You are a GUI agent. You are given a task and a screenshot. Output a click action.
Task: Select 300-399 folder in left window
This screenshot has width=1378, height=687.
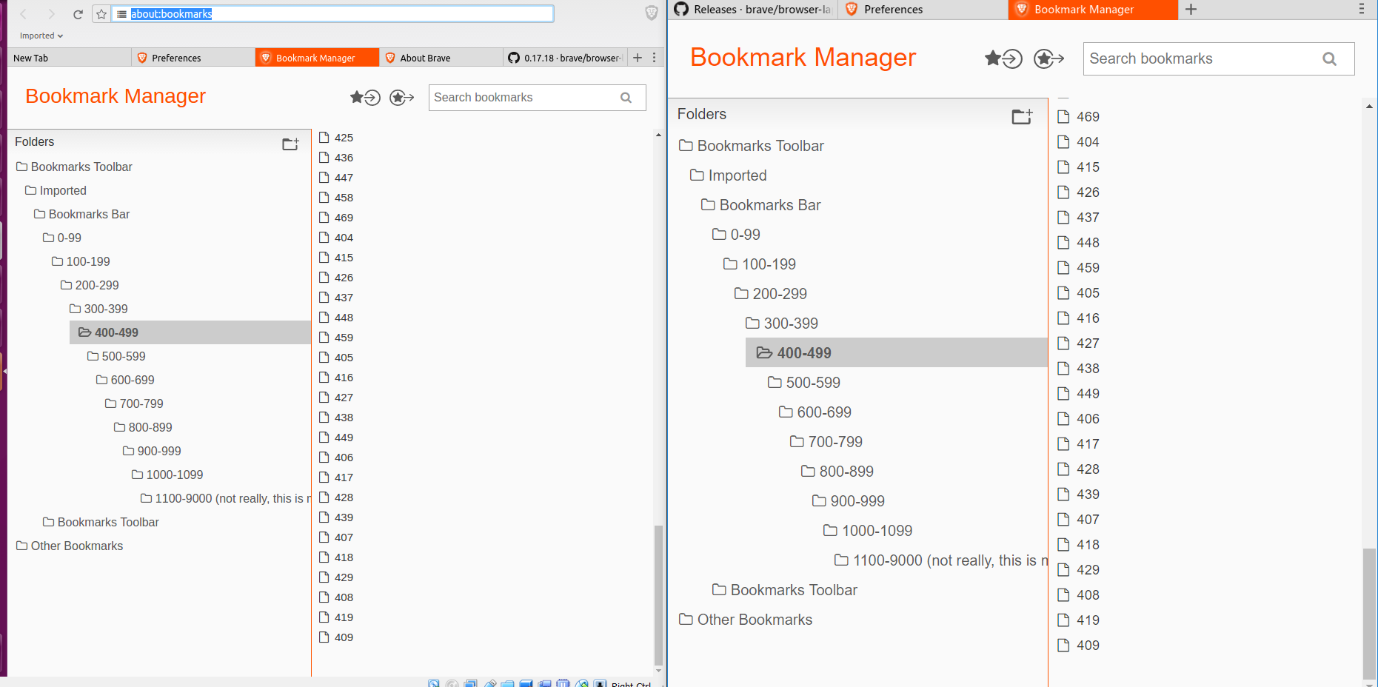click(x=98, y=309)
